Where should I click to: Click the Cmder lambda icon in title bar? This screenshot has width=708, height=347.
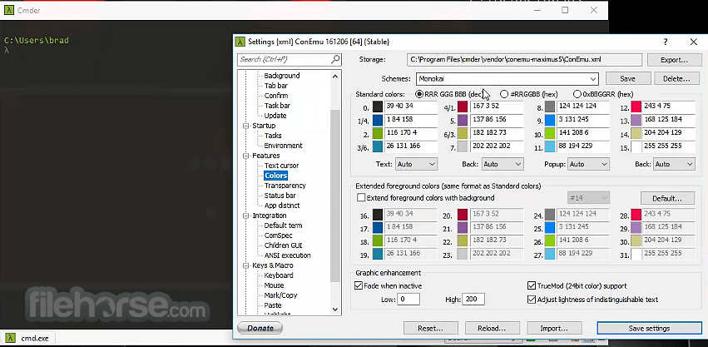(9, 10)
